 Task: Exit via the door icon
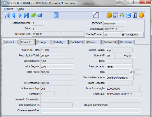click(x=135, y=15)
